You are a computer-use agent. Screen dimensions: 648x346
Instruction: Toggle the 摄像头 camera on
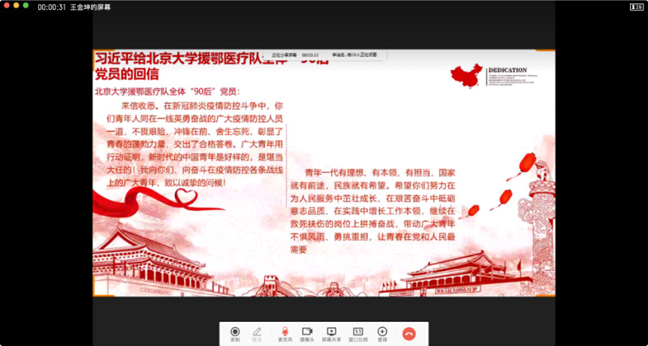pyautogui.click(x=307, y=333)
